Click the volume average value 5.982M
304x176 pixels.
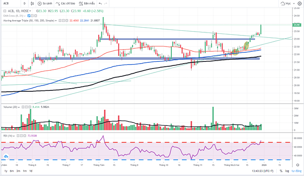pos(45,107)
